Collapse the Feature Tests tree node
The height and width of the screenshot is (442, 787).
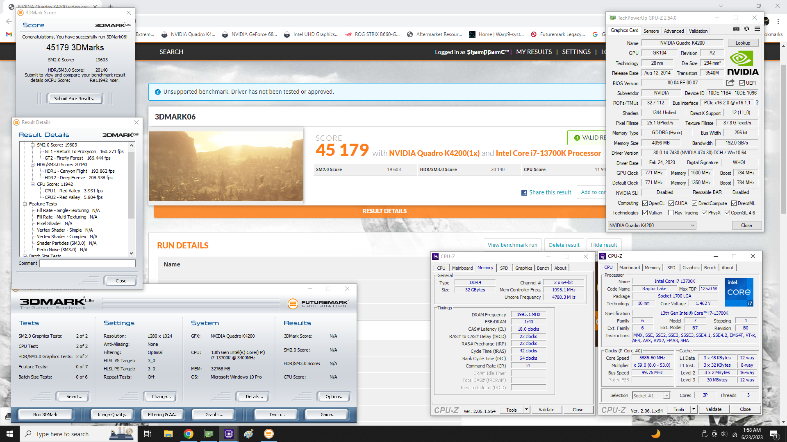(x=25, y=204)
